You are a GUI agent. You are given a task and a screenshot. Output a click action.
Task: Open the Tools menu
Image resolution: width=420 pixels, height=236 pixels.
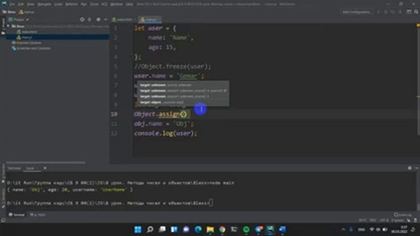pyautogui.click(x=94, y=5)
